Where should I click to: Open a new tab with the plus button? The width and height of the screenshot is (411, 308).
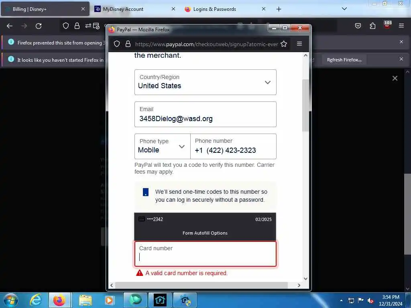279,9
